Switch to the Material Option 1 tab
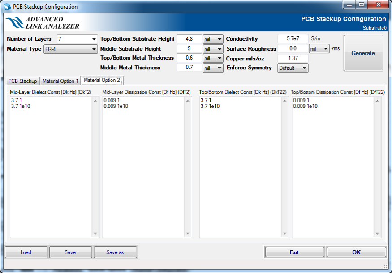Image resolution: width=392 pixels, height=273 pixels. (x=60, y=81)
